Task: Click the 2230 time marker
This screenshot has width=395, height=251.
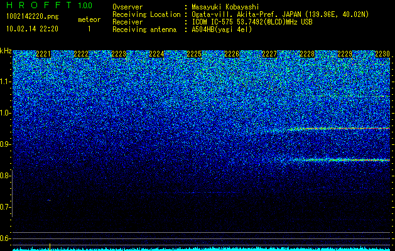Action: [x=382, y=54]
